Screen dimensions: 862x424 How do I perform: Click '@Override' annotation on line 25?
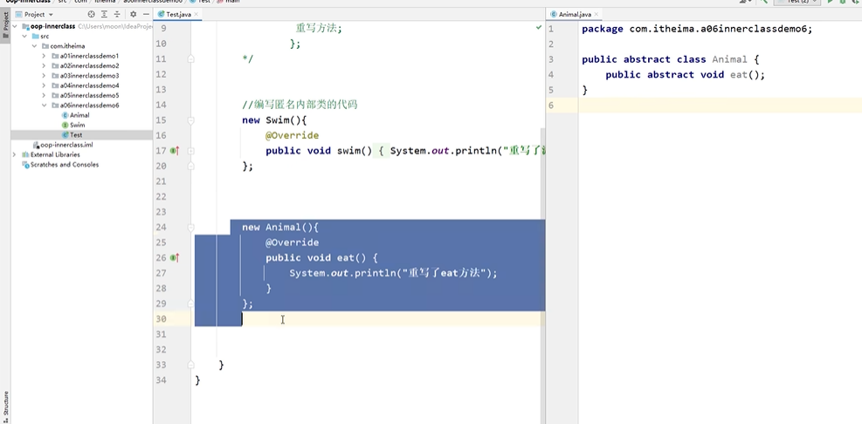[x=292, y=243]
